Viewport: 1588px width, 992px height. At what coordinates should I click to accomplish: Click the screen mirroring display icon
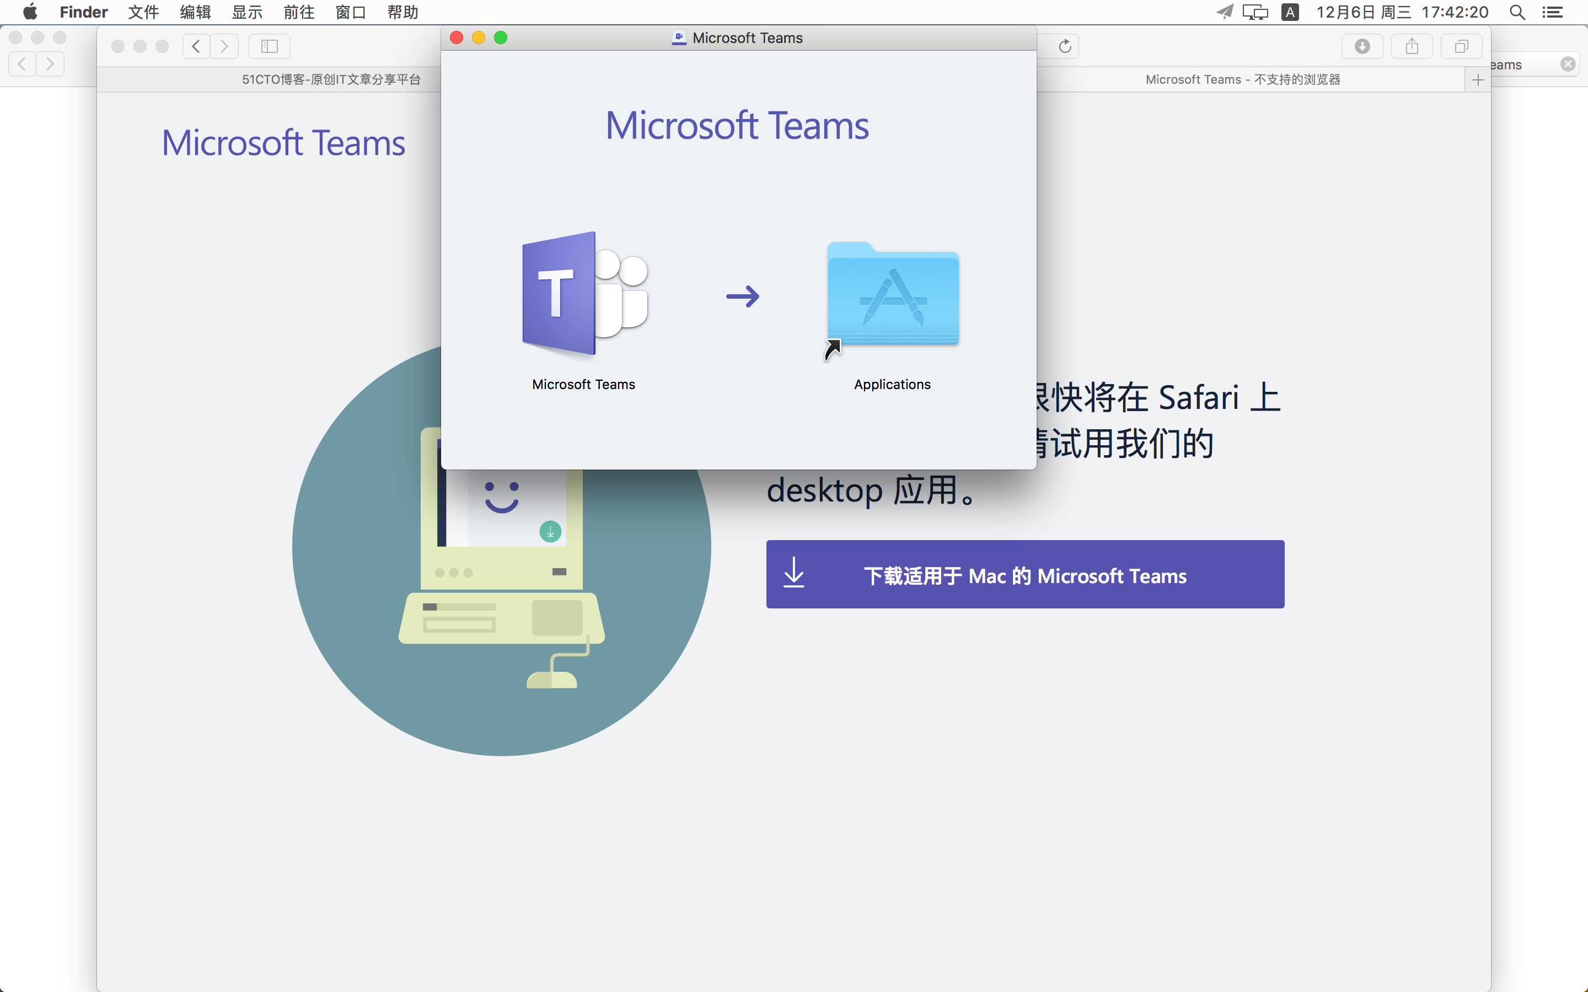[x=1254, y=12]
